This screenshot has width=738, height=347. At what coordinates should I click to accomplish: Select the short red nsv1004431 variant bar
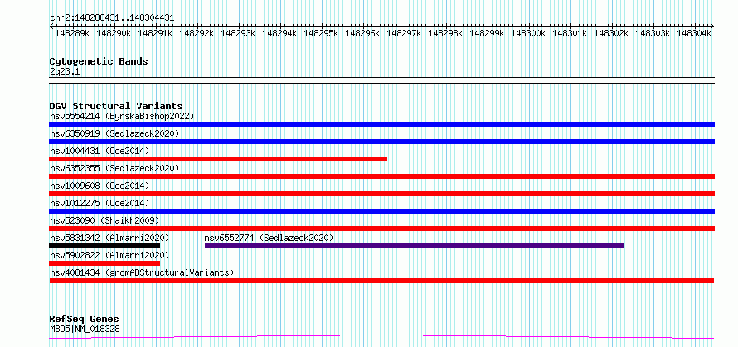[x=218, y=159]
